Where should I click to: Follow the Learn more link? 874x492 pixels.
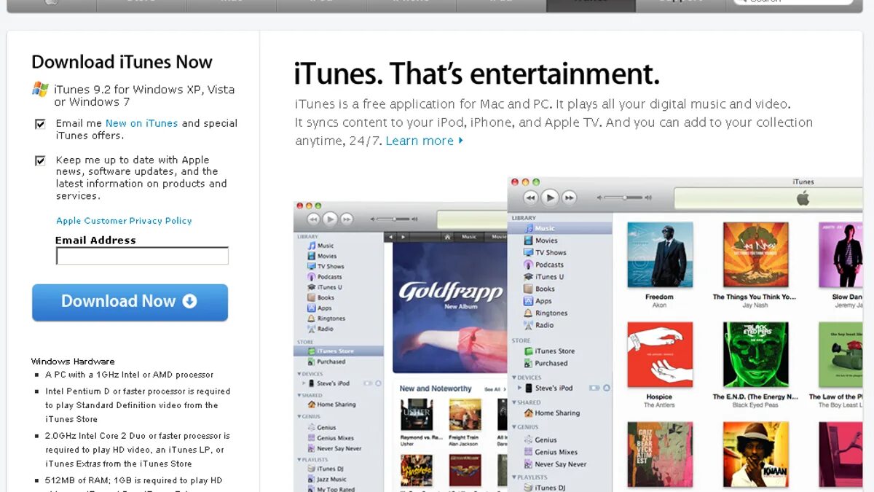(424, 141)
